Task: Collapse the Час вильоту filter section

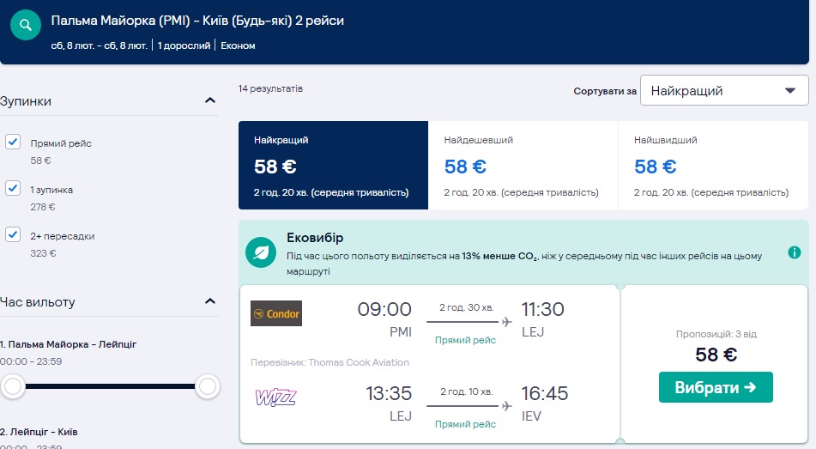Action: (x=210, y=301)
